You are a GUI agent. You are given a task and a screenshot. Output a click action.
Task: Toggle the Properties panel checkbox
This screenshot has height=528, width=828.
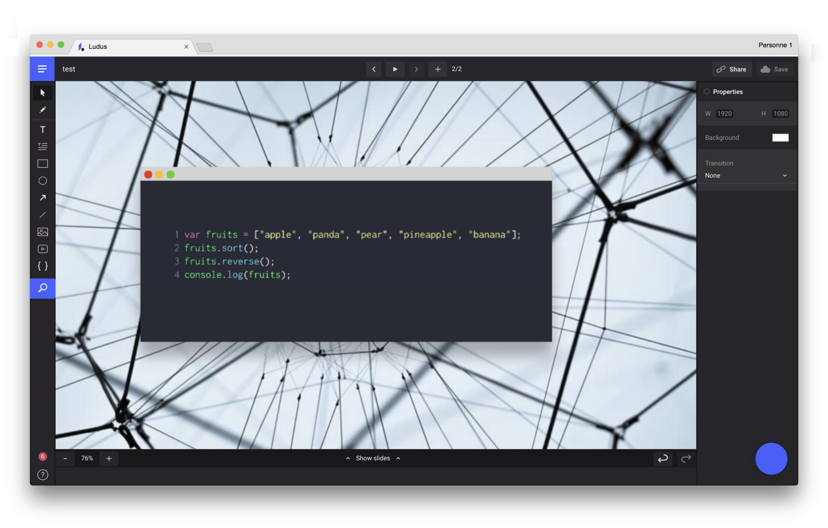(707, 92)
